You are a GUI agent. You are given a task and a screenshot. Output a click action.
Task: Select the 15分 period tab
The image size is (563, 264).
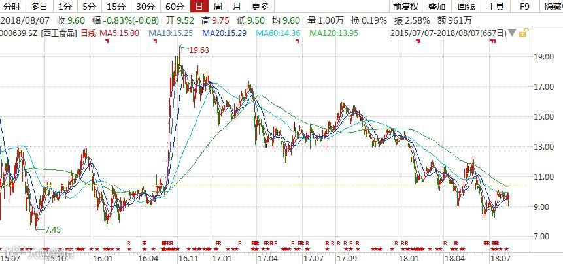(116, 7)
